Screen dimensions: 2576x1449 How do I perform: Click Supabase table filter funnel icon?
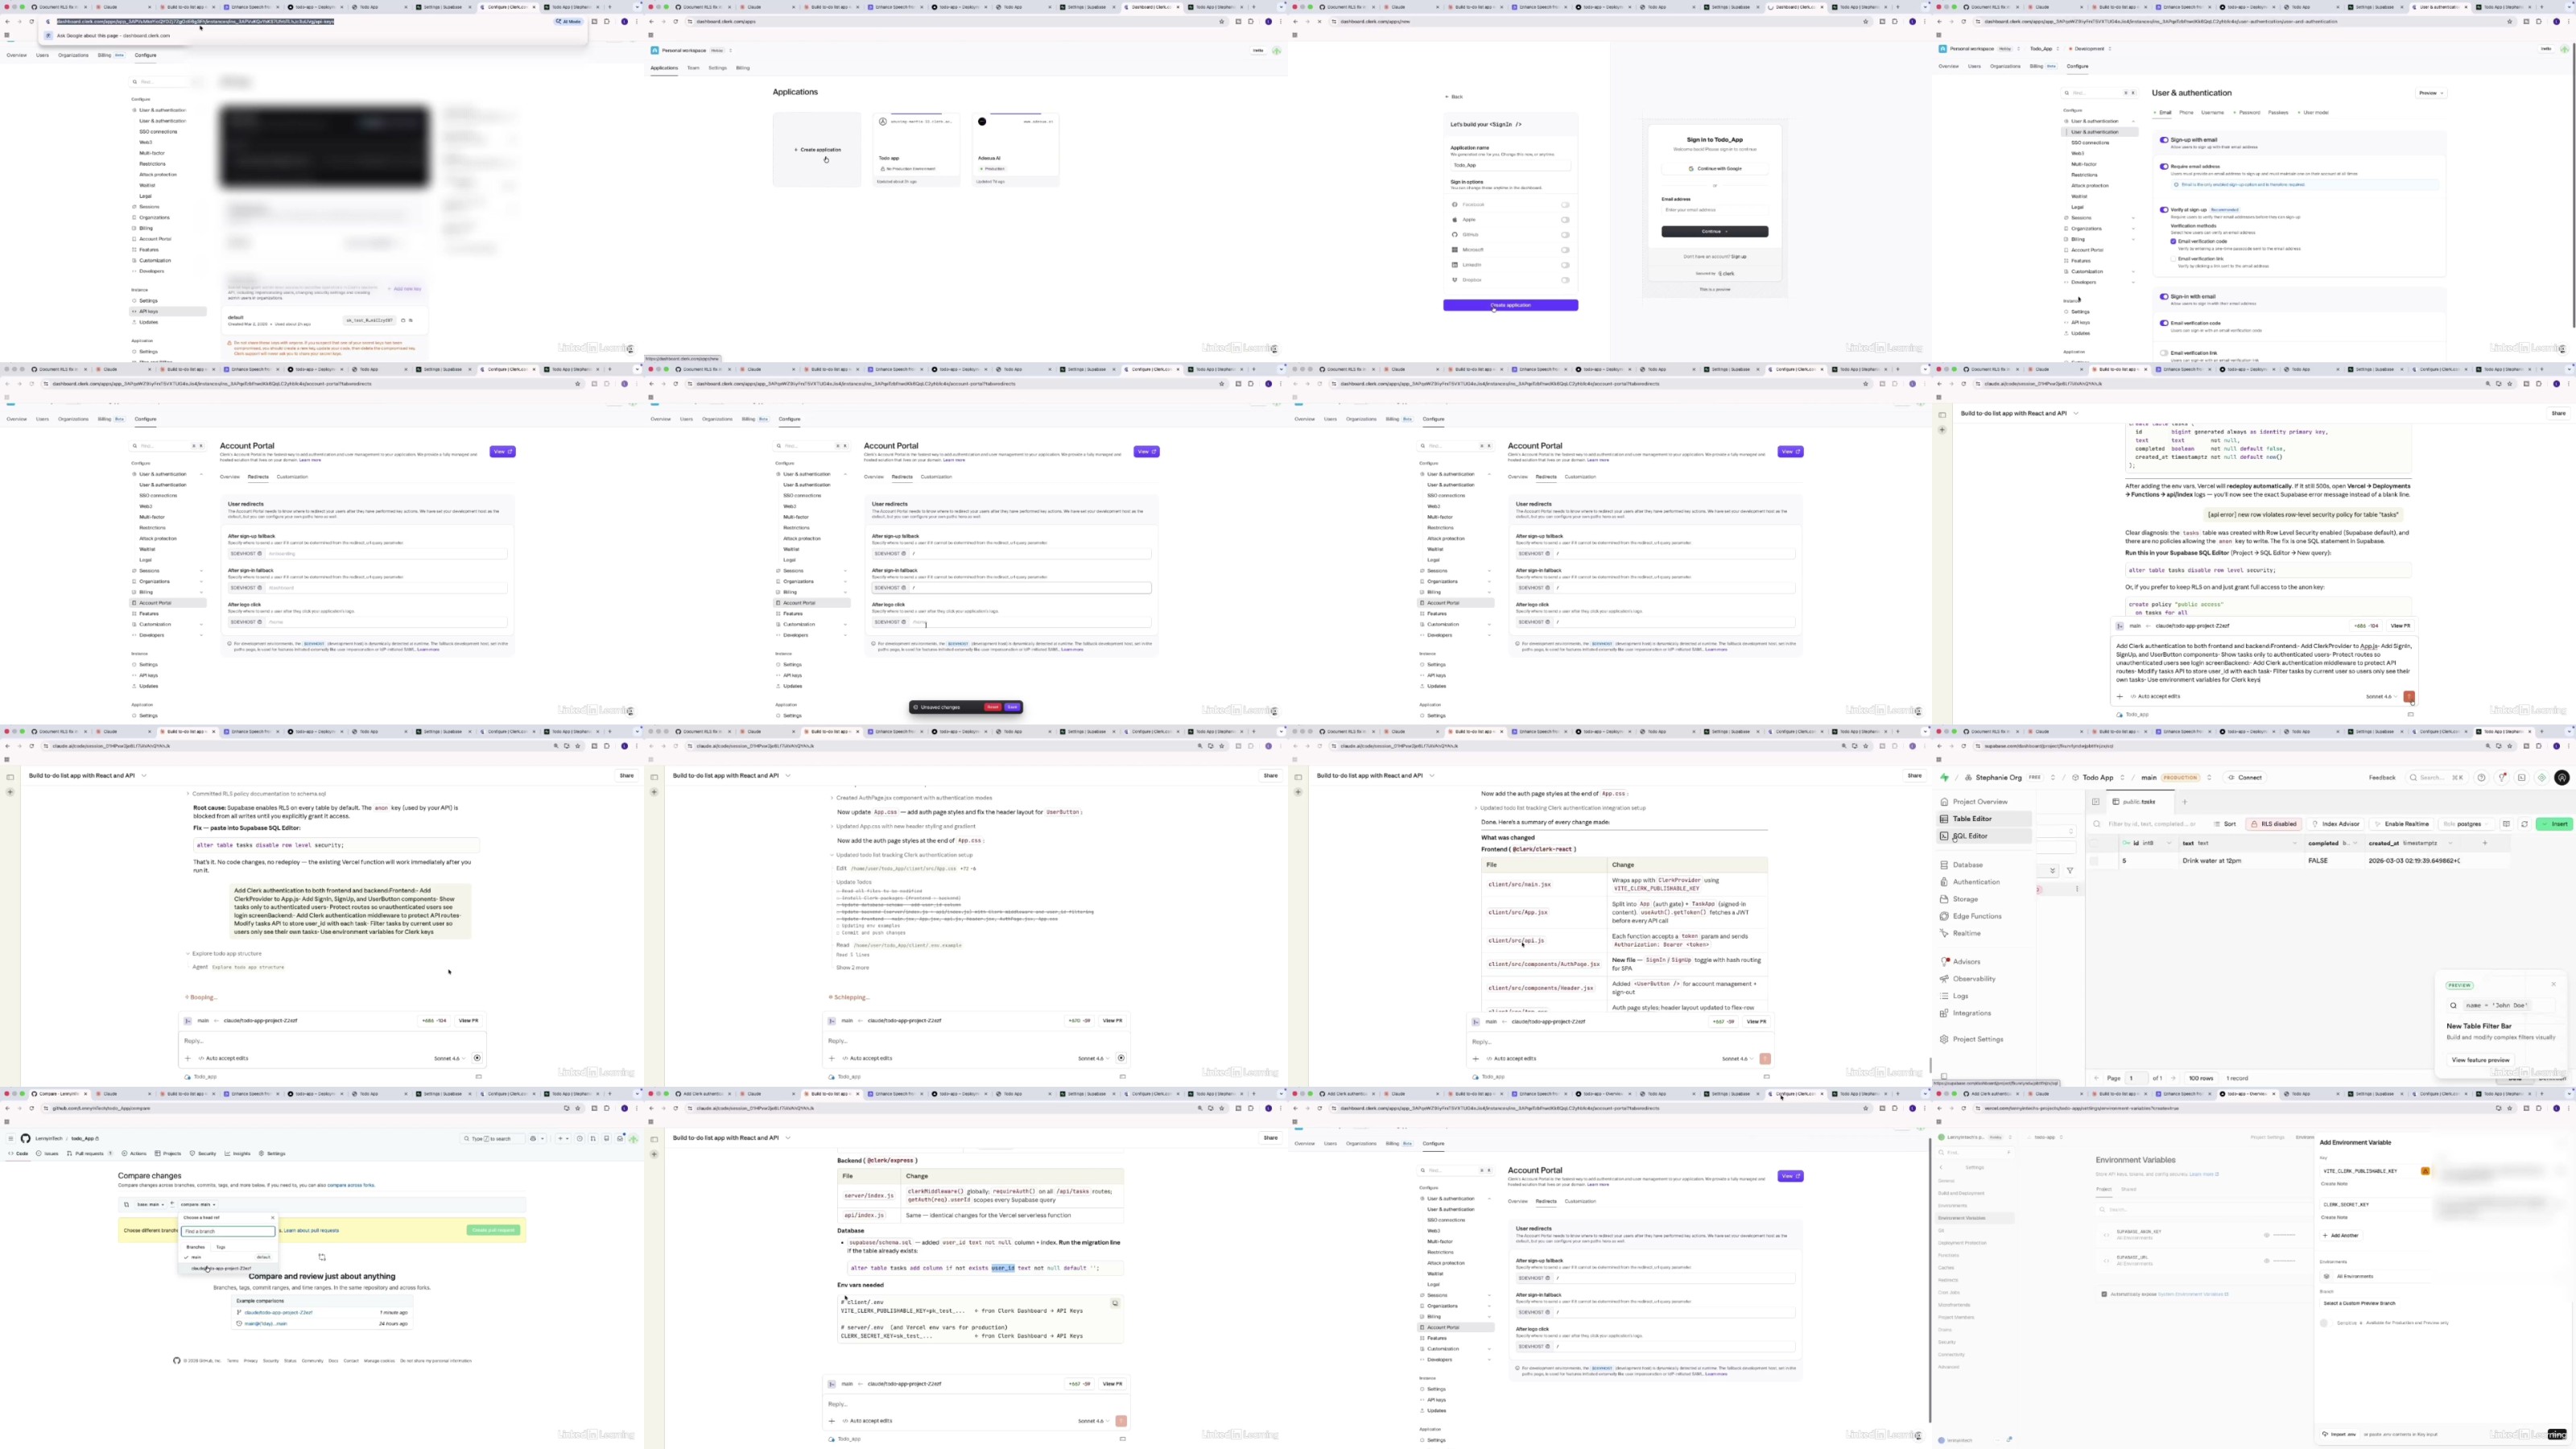[2070, 871]
